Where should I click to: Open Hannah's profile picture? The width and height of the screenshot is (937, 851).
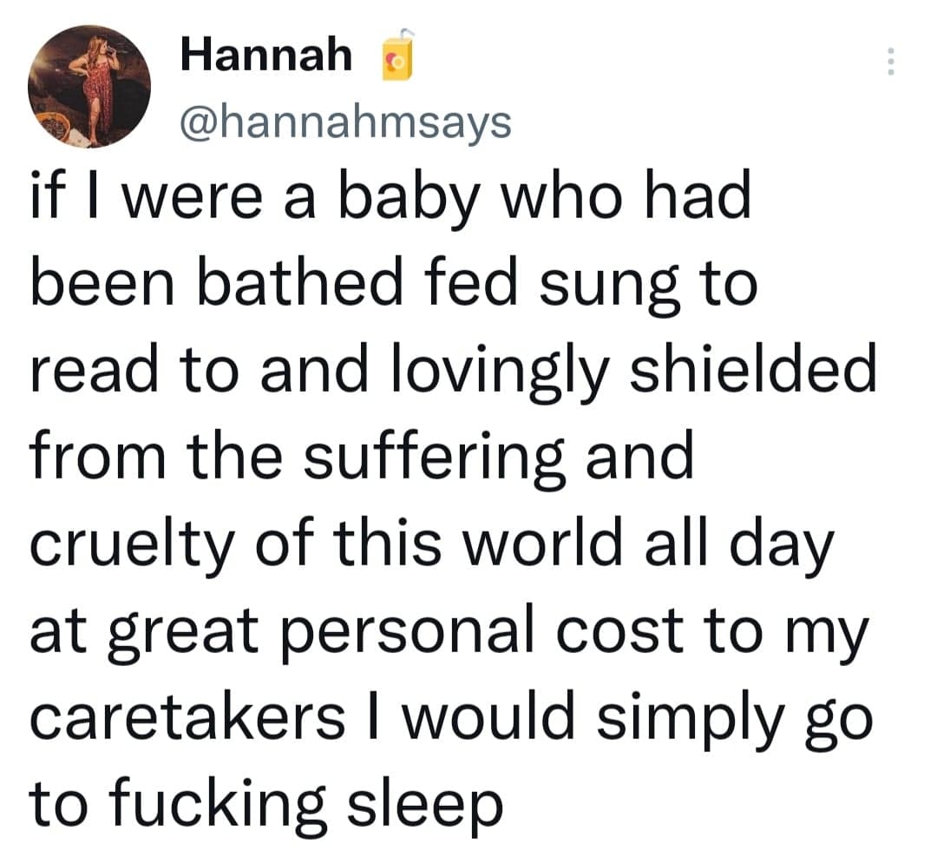pos(88,86)
